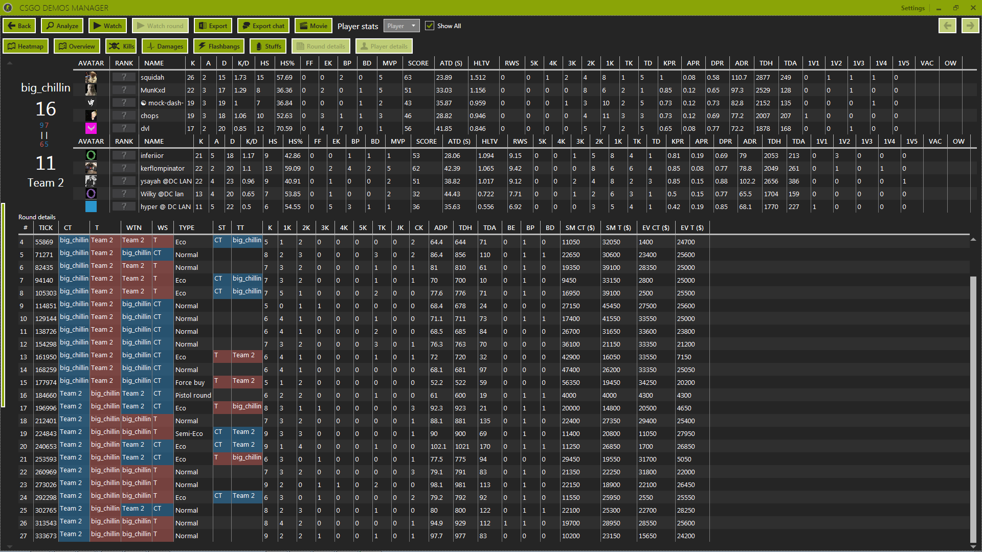This screenshot has height=552, width=982.
Task: Sort round details by TICK header
Action: [46, 228]
